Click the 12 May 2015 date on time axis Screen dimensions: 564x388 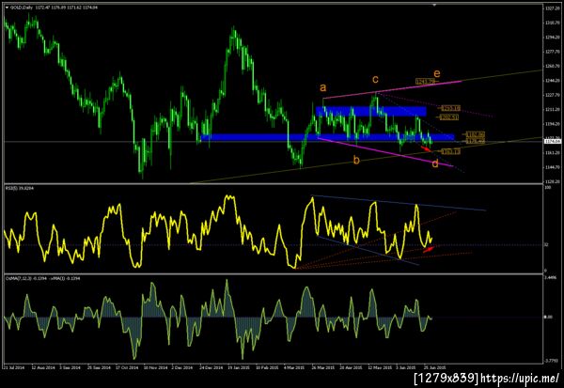pyautogui.click(x=380, y=368)
